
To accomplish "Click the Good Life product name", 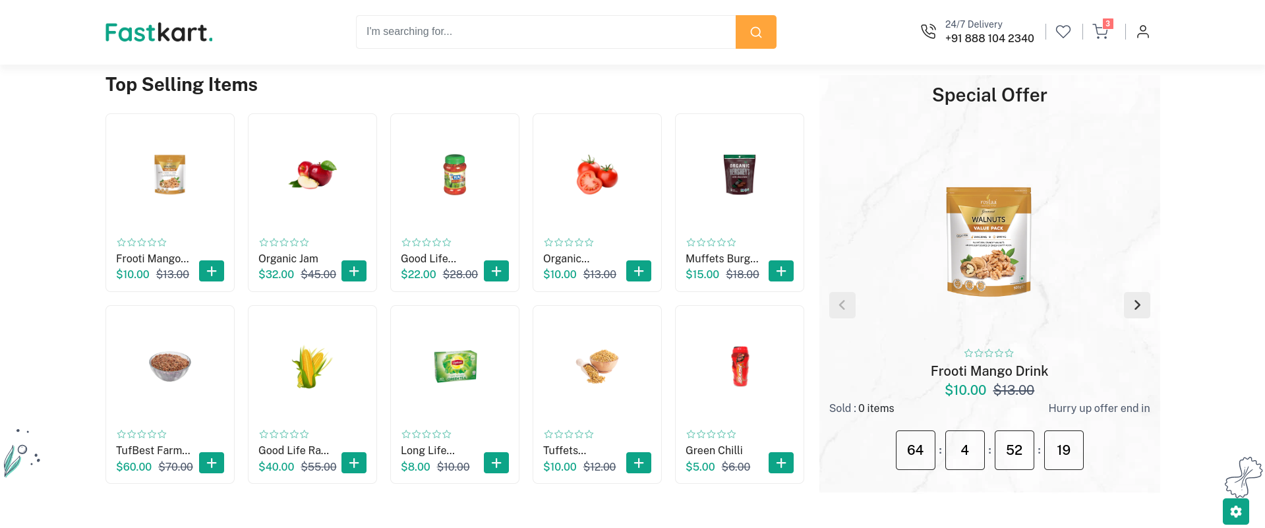I will point(428,258).
